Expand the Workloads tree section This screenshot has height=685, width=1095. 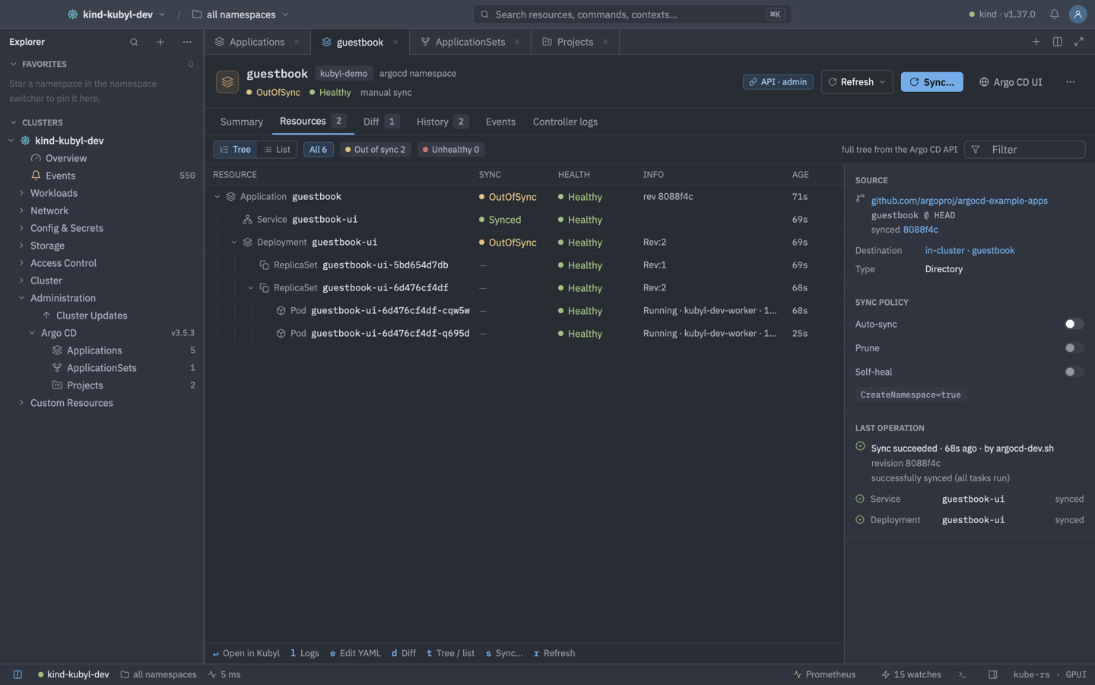click(x=21, y=193)
